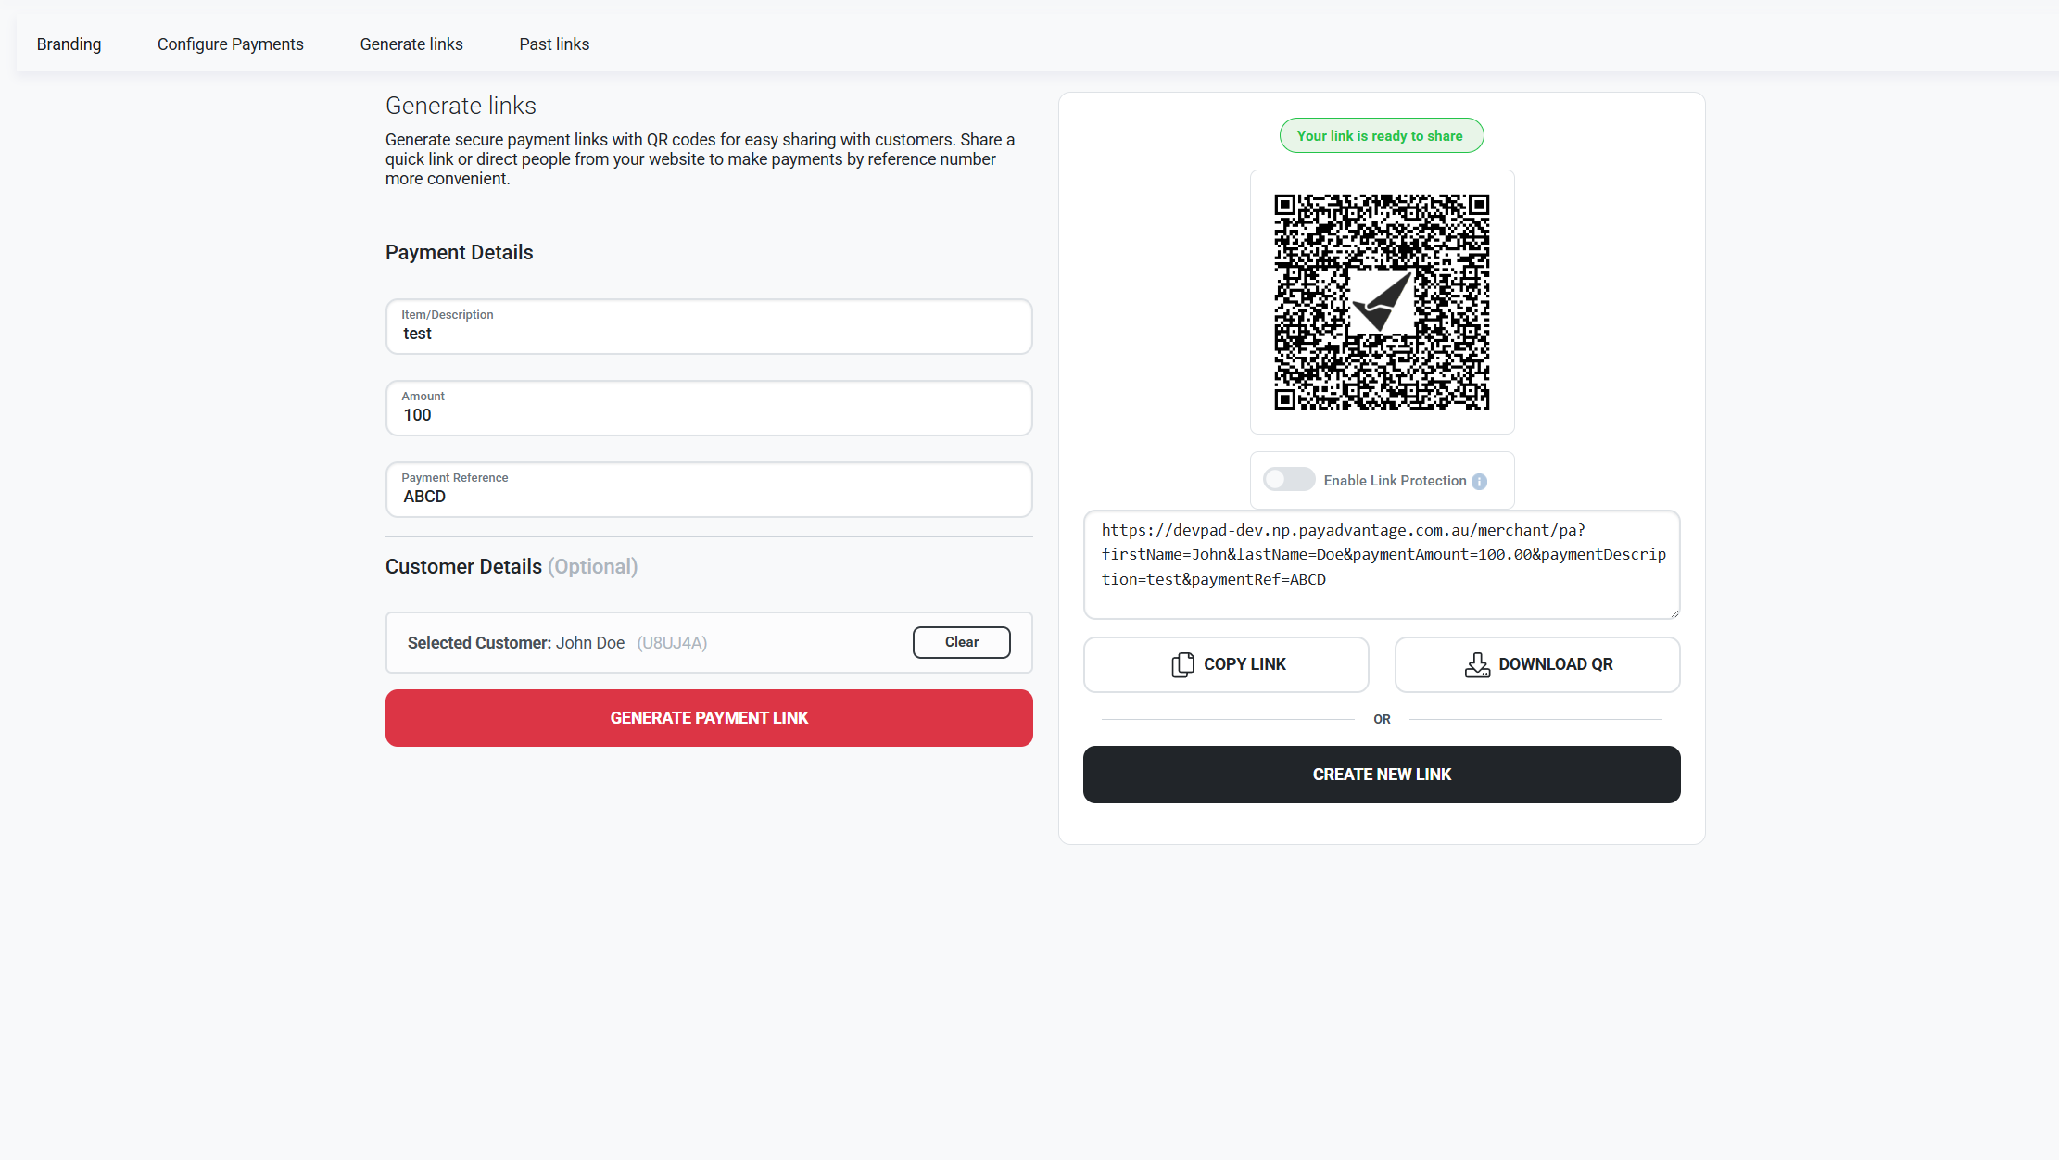Switch to Configure Payments tab
The width and height of the screenshot is (2059, 1160).
pyautogui.click(x=230, y=44)
